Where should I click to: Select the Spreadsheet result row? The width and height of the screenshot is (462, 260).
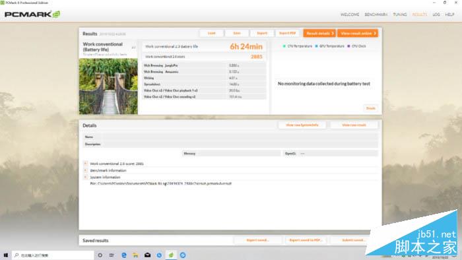[204, 84]
